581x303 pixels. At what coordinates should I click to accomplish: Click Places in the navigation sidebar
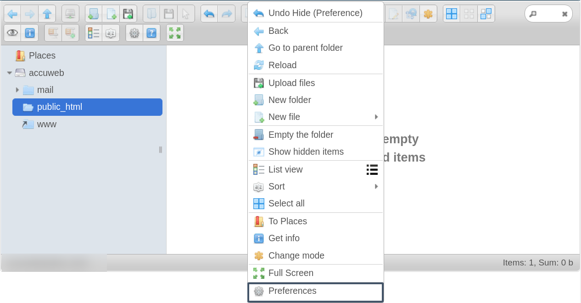point(42,55)
